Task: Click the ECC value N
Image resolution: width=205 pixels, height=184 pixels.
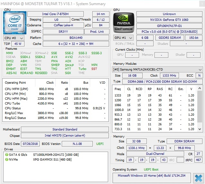Action: tap(199, 76)
